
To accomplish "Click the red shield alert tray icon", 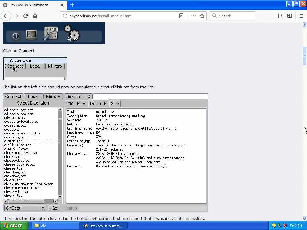I will (x=285, y=226).
